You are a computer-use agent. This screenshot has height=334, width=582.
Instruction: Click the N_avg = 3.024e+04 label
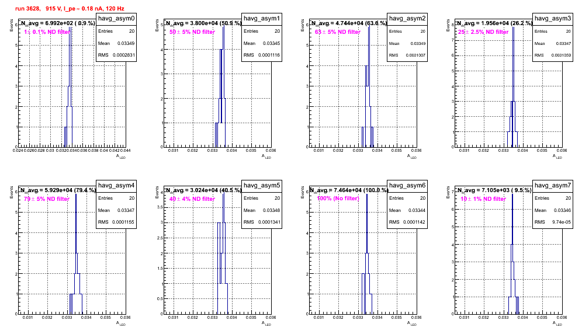click(203, 190)
